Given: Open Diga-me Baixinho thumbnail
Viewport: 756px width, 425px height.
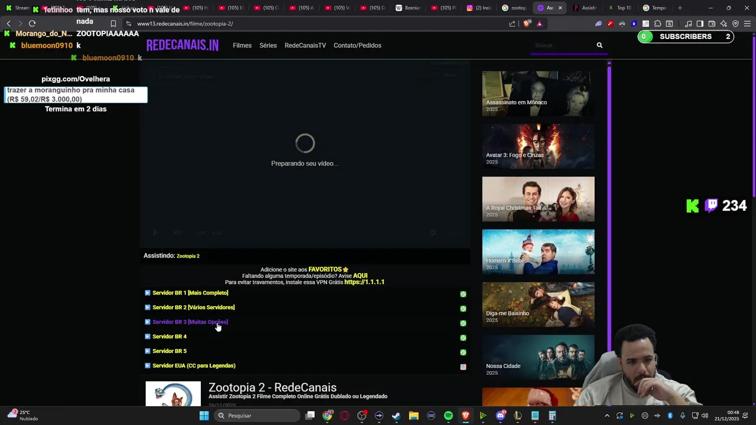Looking at the screenshot, I should (538, 305).
